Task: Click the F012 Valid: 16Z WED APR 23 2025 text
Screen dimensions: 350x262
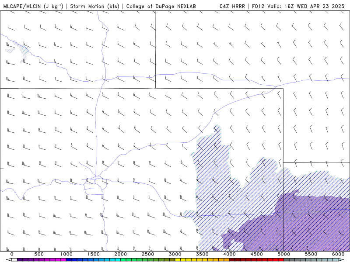Action: [x=298, y=6]
